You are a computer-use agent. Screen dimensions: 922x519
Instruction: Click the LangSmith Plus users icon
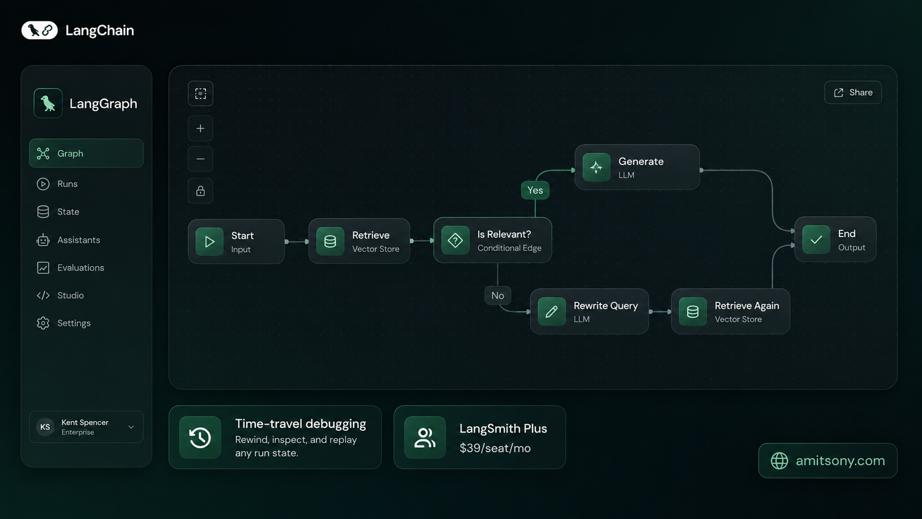click(425, 438)
